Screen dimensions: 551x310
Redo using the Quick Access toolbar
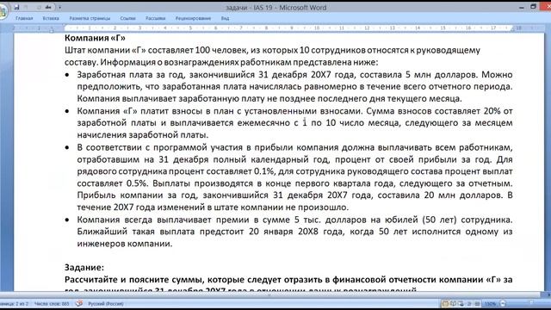point(38,7)
